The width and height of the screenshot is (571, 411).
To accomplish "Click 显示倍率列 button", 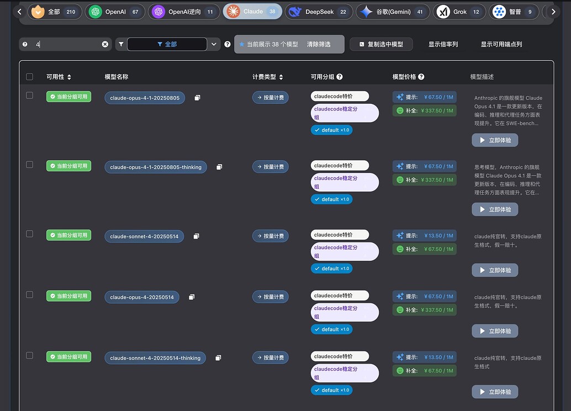I will [x=443, y=44].
